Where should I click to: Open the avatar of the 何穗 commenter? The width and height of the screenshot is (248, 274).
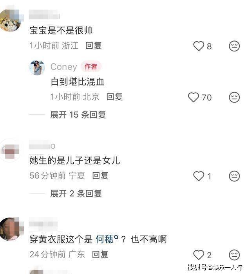tap(11, 229)
